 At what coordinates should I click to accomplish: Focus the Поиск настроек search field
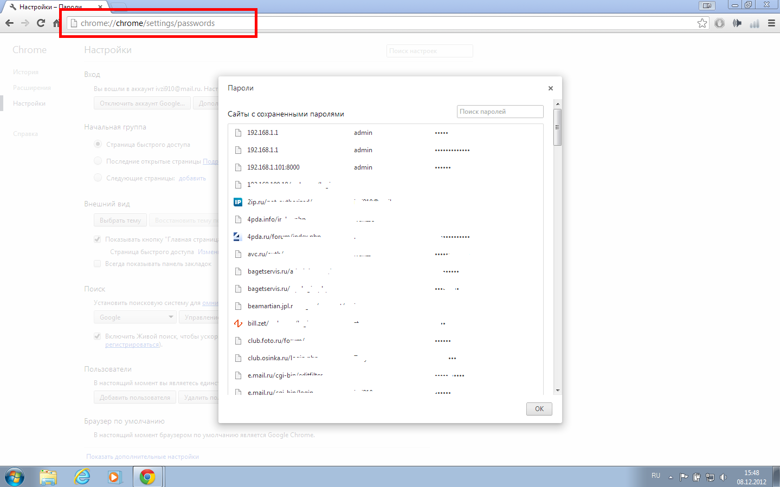[x=430, y=51]
